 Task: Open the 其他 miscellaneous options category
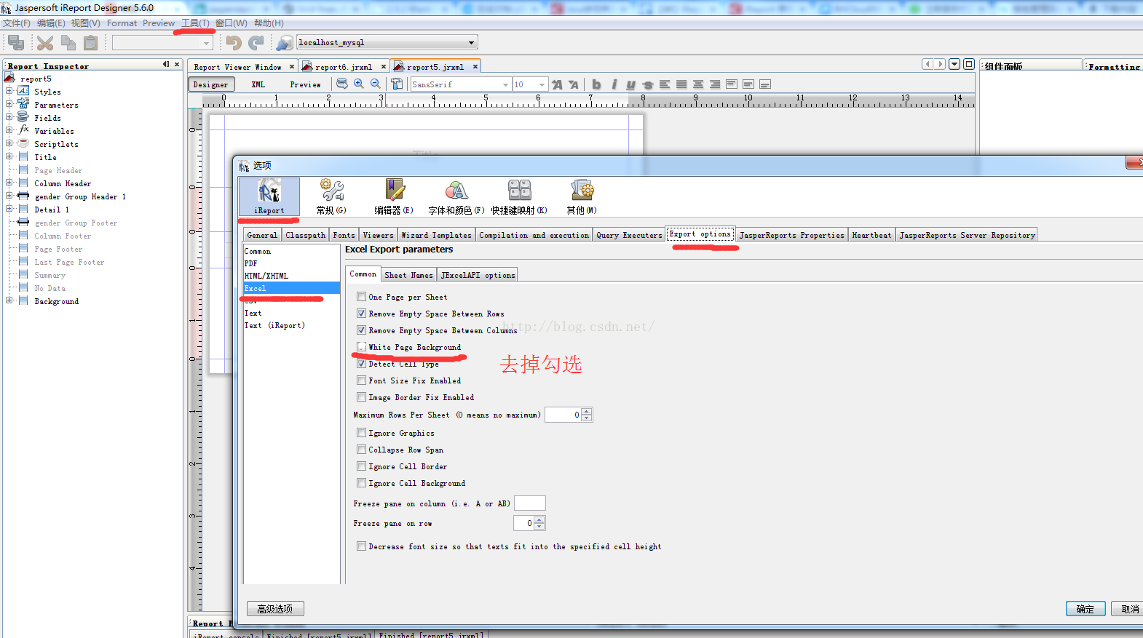click(x=582, y=196)
